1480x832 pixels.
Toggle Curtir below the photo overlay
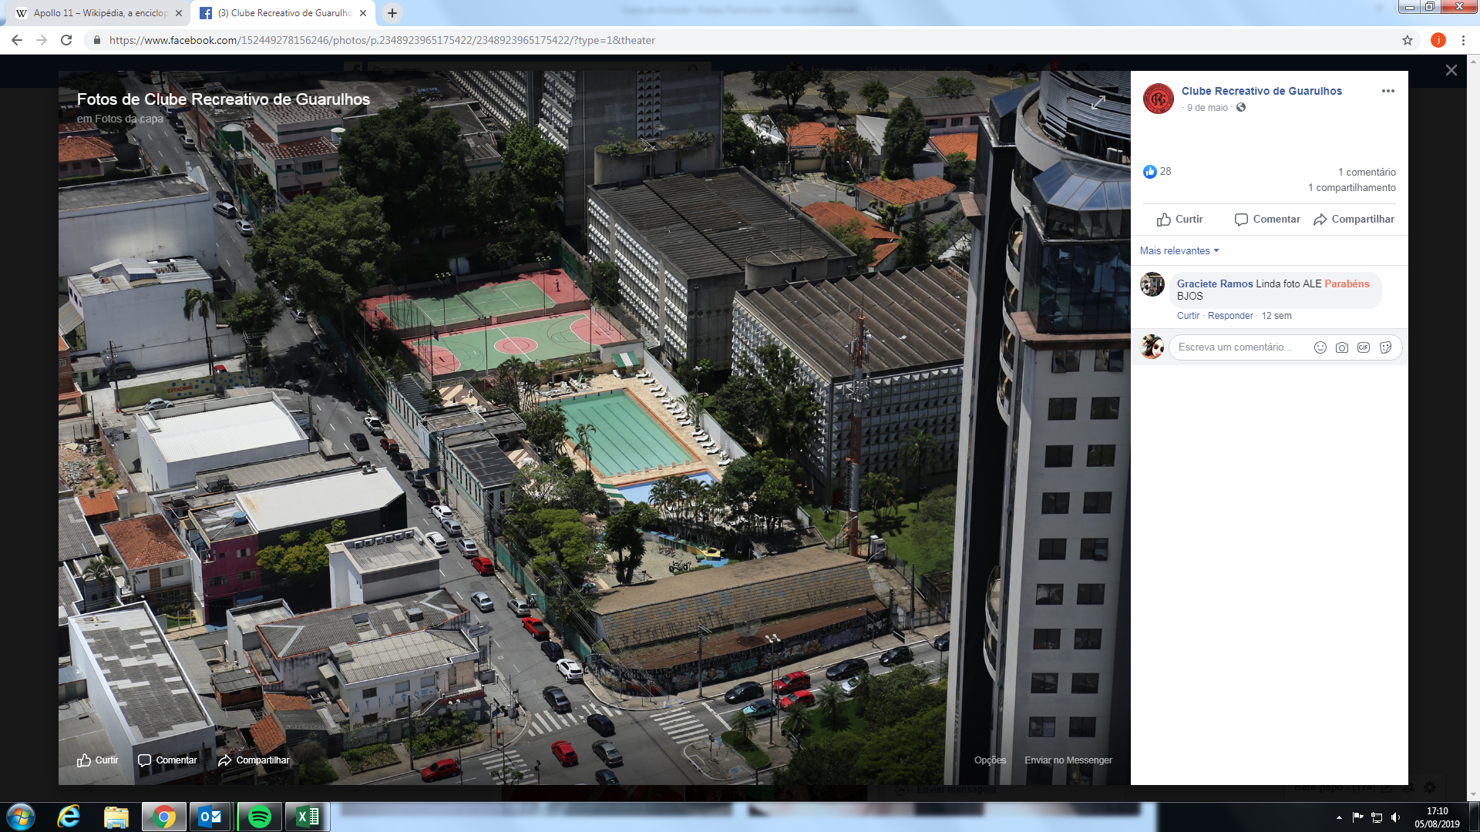98,760
